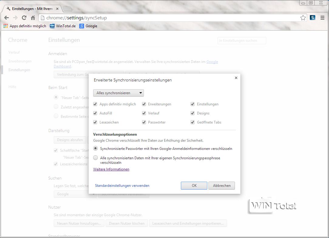Click Neuen Nutzer hinzufügen button
The width and height of the screenshot is (329, 238).
79,223
